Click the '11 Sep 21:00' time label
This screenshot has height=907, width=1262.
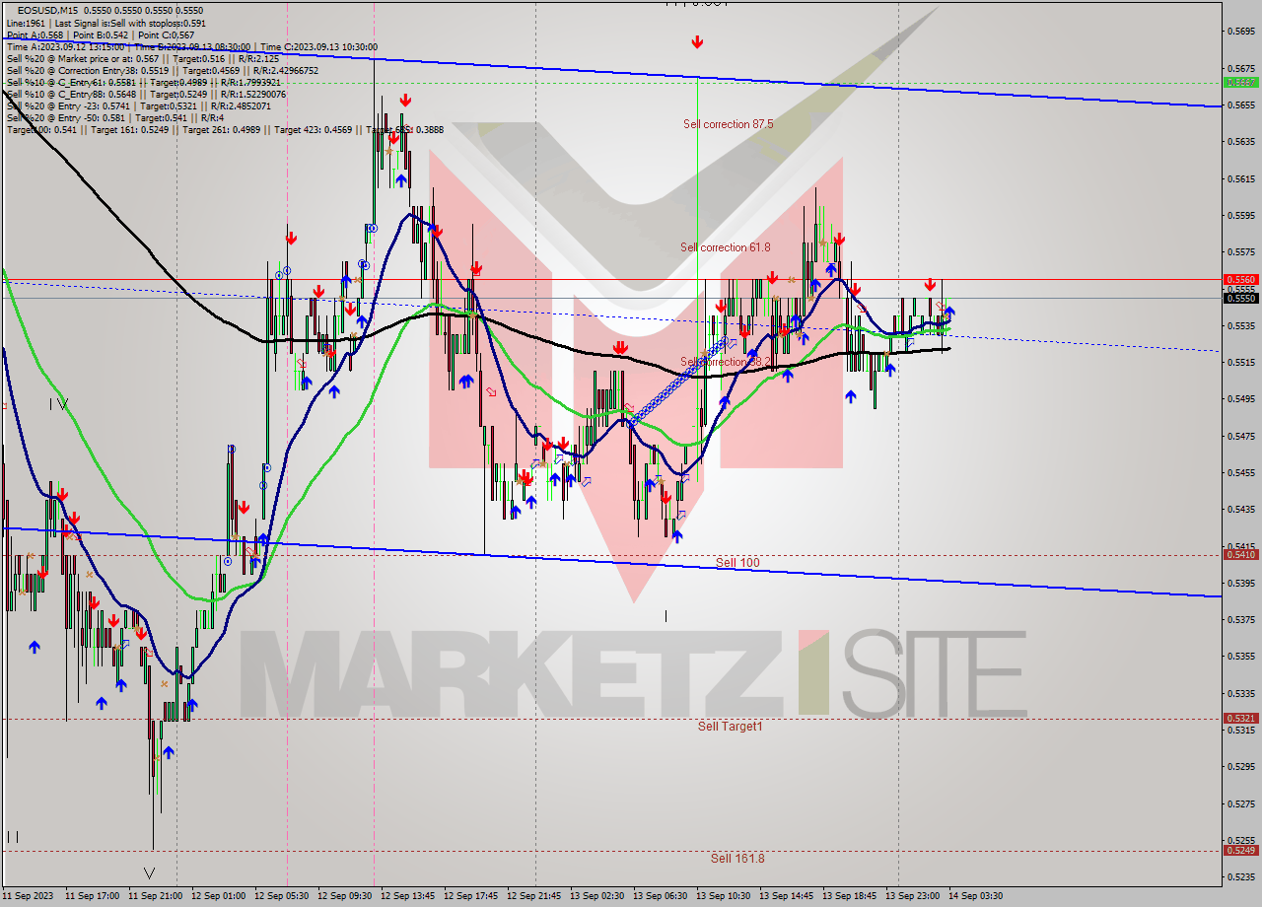pos(157,896)
